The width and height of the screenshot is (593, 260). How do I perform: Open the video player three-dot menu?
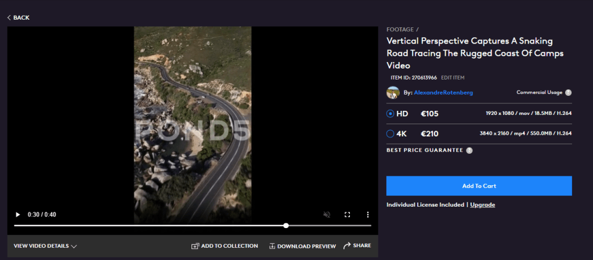coord(367,215)
